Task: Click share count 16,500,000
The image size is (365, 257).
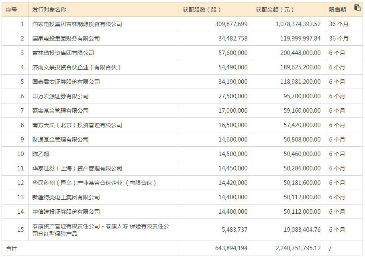Action: [x=233, y=125]
